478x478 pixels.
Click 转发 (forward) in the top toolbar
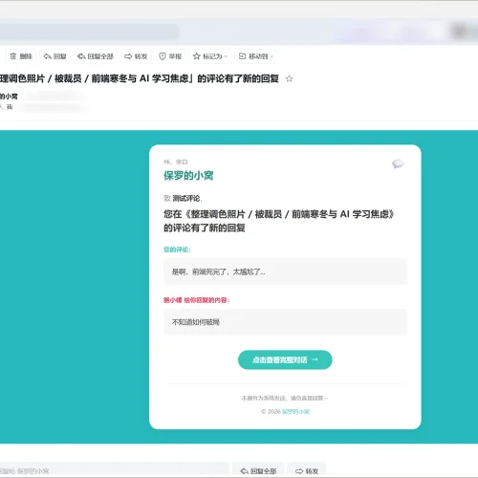coord(136,56)
